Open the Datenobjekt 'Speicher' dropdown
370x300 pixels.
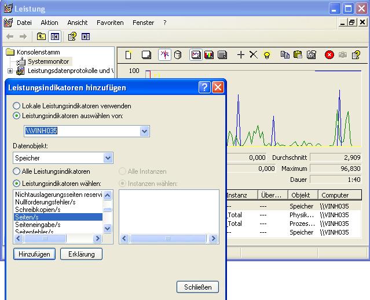(108, 158)
